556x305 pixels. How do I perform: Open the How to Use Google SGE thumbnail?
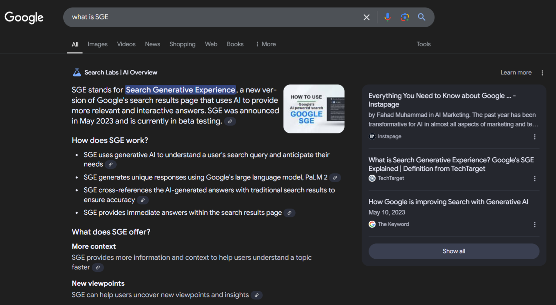(x=314, y=109)
